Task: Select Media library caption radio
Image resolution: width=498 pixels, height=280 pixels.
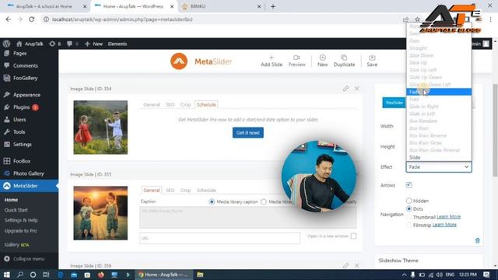Action: (x=212, y=202)
